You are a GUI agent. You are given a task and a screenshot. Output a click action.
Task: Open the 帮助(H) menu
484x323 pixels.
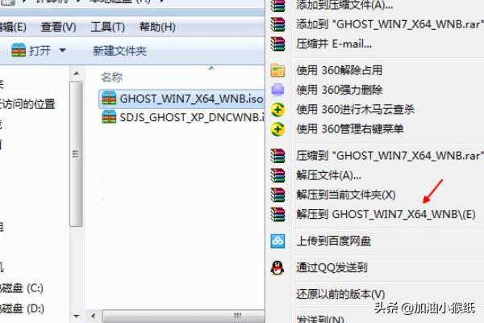pos(157,27)
